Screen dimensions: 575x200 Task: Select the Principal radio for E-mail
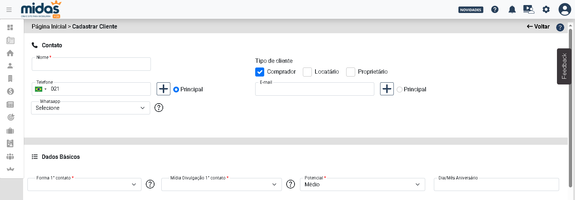pyautogui.click(x=400, y=90)
